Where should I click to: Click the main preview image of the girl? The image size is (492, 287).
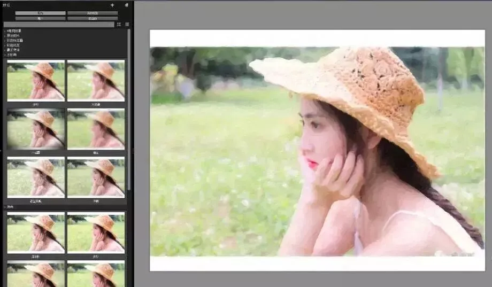coord(317,151)
